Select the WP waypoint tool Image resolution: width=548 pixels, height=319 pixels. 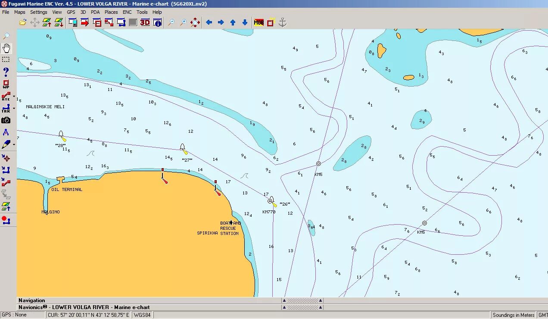[x=6, y=84]
